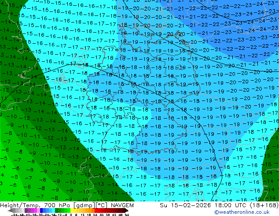Click the dark maroon right arrow end of legend

click(x=127, y=210)
